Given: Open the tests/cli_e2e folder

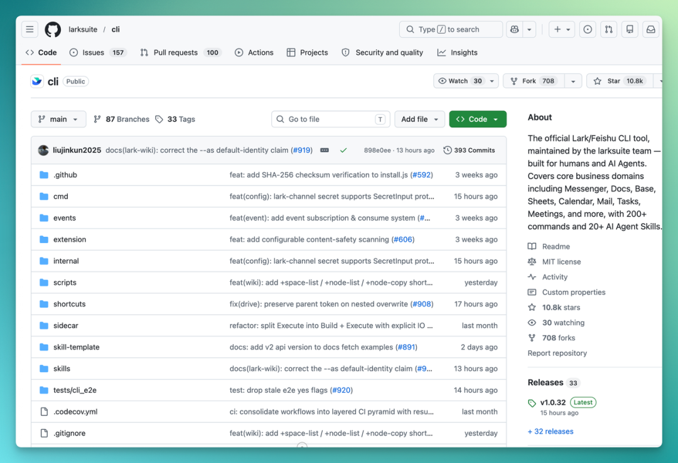Looking at the screenshot, I should point(75,390).
